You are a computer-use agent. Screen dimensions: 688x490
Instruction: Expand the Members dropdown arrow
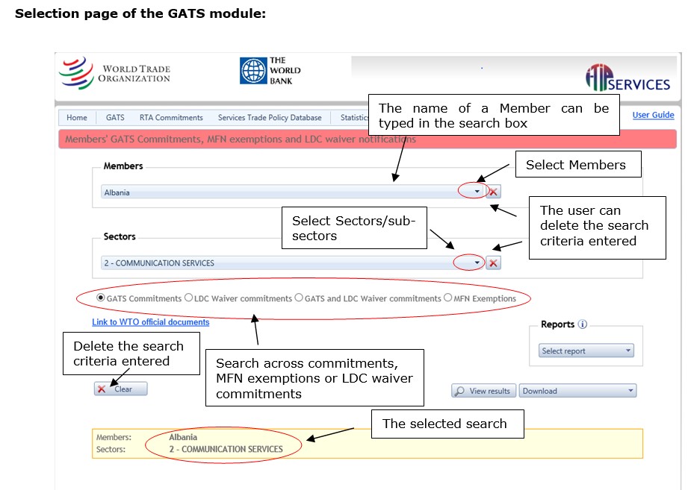(x=477, y=192)
